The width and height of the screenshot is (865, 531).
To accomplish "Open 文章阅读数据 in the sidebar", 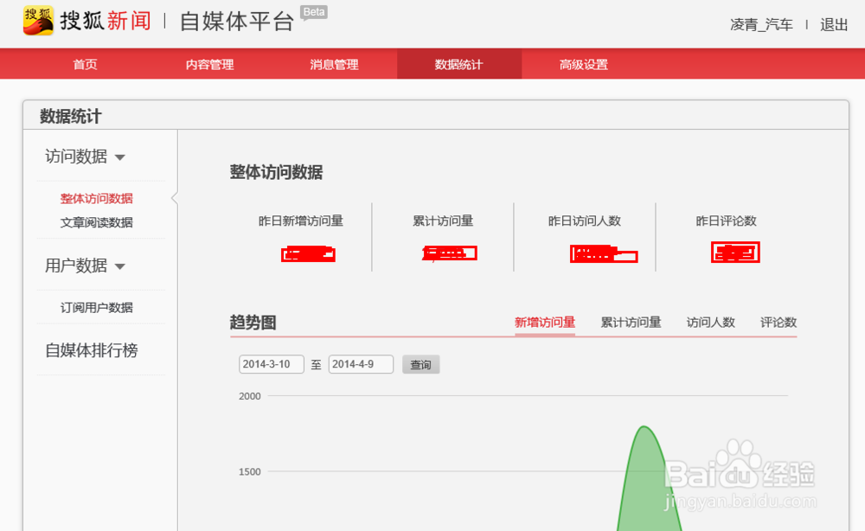I will [x=97, y=221].
